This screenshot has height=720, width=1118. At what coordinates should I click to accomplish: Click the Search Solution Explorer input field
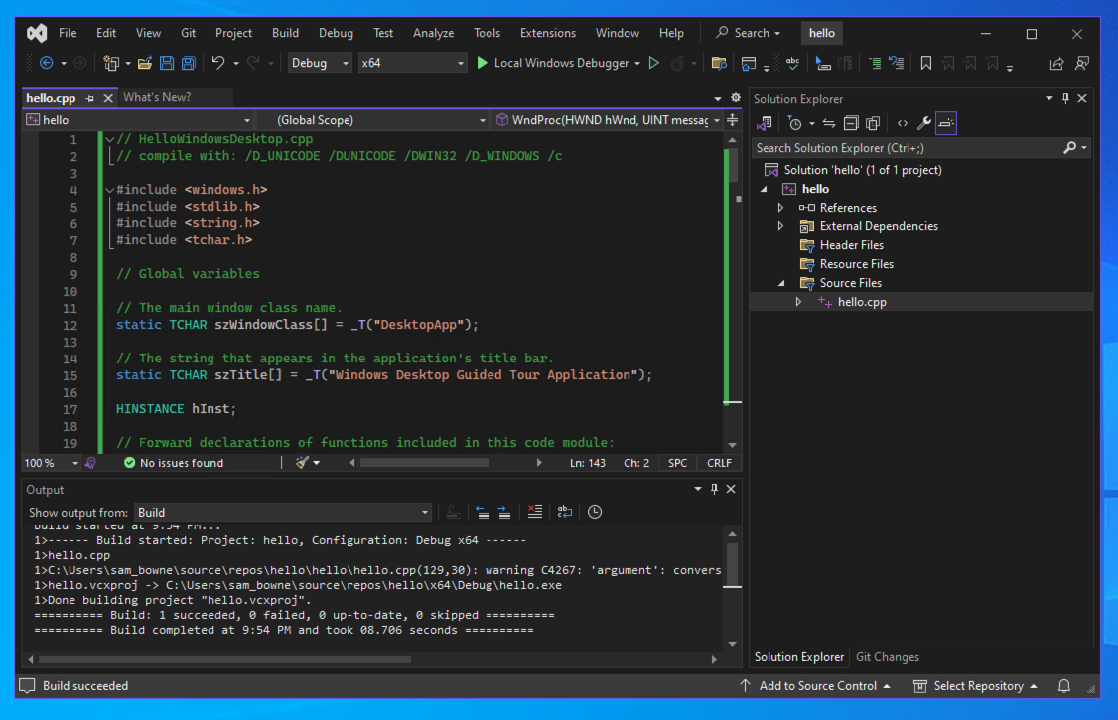[904, 148]
